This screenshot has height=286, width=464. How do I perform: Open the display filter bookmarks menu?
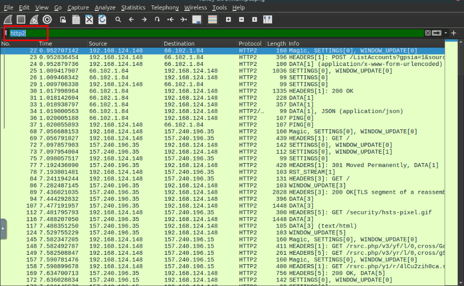point(5,33)
